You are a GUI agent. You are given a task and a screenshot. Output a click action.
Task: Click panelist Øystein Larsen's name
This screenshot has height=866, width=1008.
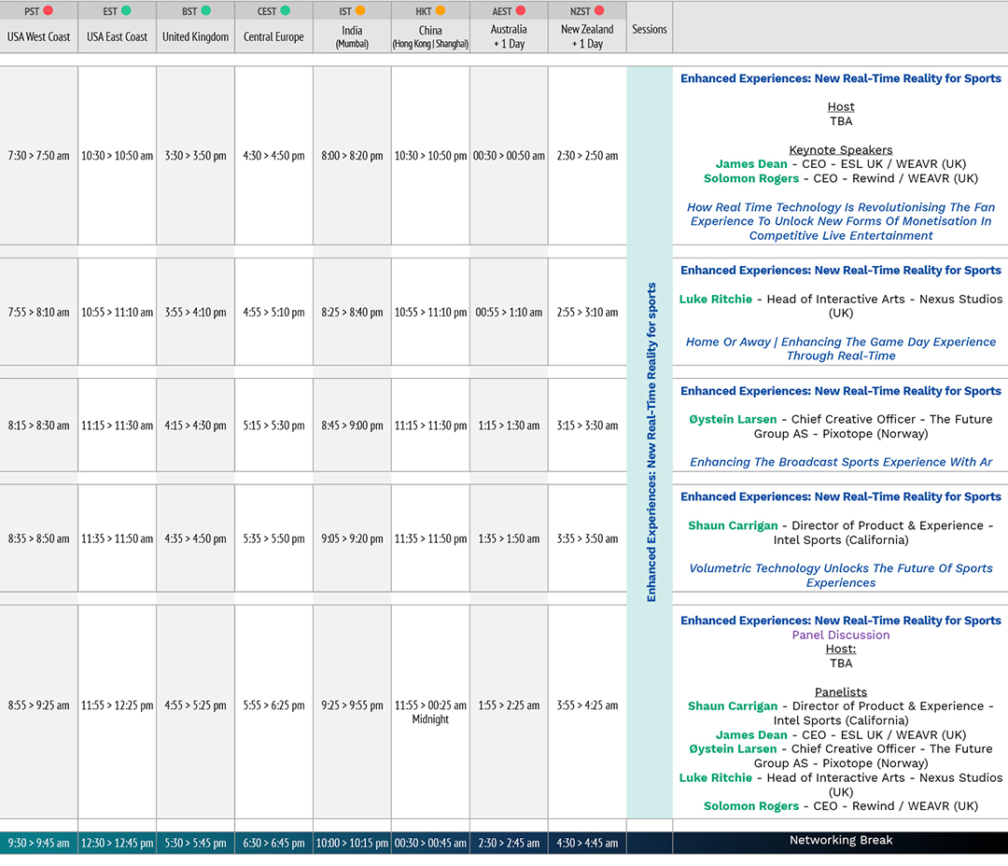click(x=733, y=749)
